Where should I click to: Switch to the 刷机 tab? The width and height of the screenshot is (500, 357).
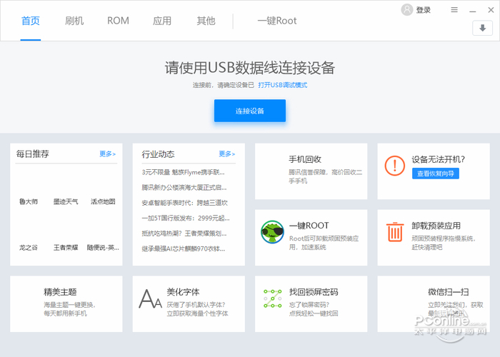tap(74, 21)
